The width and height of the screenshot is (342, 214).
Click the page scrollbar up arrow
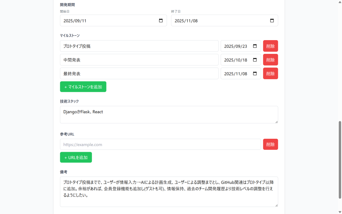(339, 2)
